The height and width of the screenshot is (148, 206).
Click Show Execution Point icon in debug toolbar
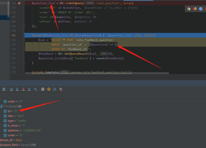pyautogui.click(x=4, y=89)
